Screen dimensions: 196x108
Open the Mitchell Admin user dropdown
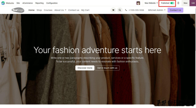coord(157,10)
